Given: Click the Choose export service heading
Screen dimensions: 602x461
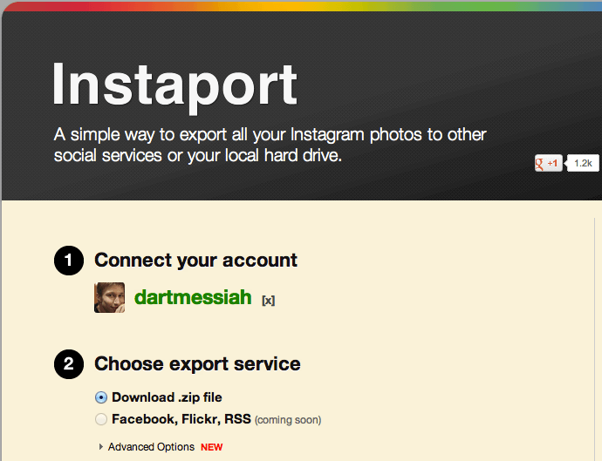Looking at the screenshot, I should (197, 364).
